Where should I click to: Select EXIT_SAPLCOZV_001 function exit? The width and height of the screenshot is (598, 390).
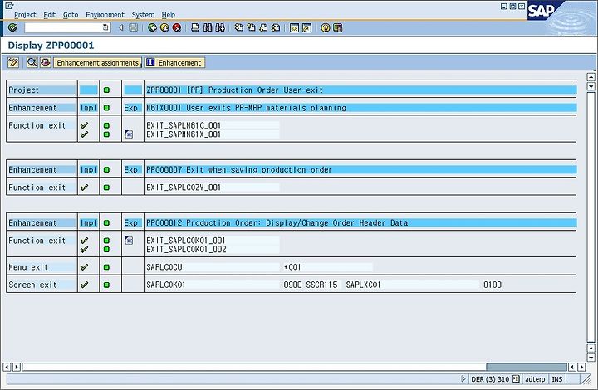(213, 188)
